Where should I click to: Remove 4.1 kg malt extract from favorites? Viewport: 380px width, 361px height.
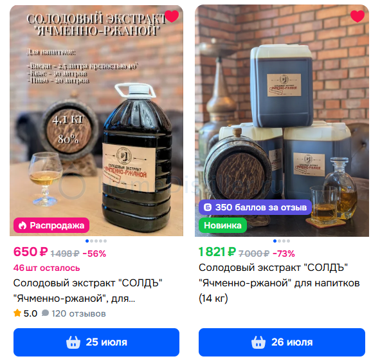(172, 16)
